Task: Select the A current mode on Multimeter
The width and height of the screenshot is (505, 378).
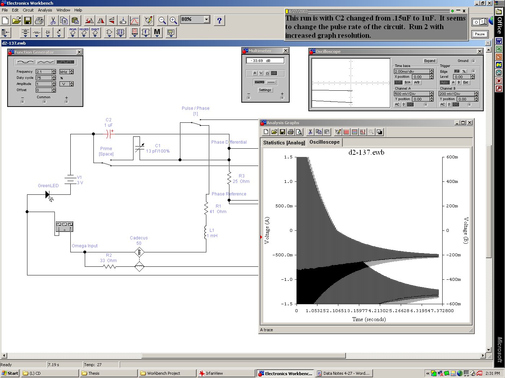Action: (255, 73)
